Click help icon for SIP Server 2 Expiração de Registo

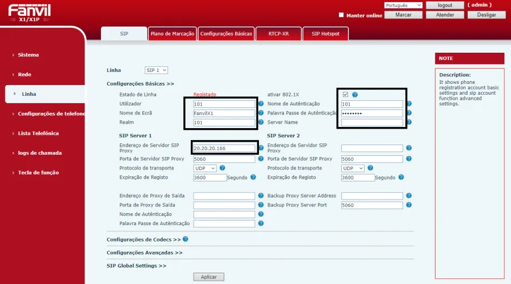(x=401, y=177)
